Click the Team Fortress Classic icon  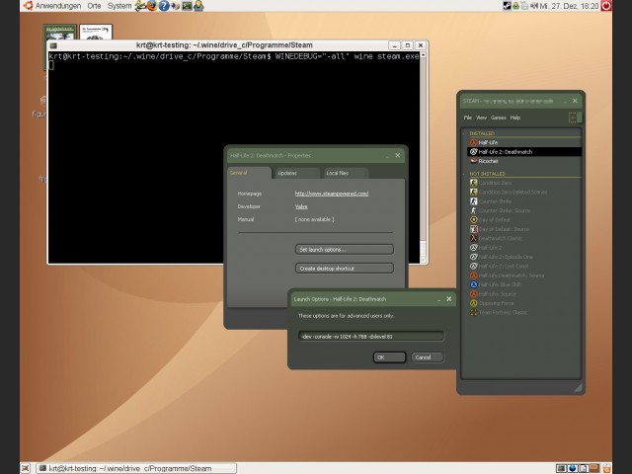[474, 312]
